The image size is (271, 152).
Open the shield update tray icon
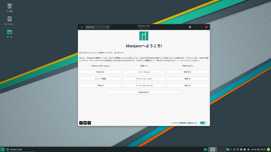click(x=241, y=149)
